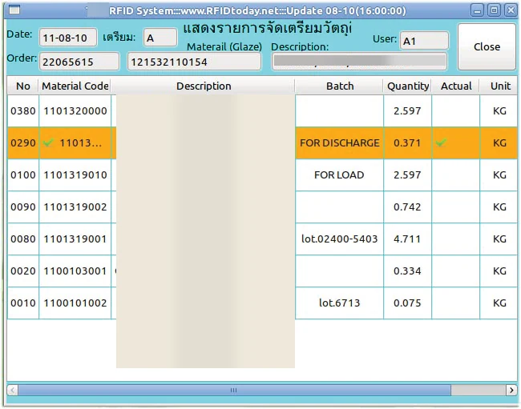Click the horizontal scrollbar right arrow
Image resolution: width=521 pixels, height=409 pixels.
[x=511, y=390]
